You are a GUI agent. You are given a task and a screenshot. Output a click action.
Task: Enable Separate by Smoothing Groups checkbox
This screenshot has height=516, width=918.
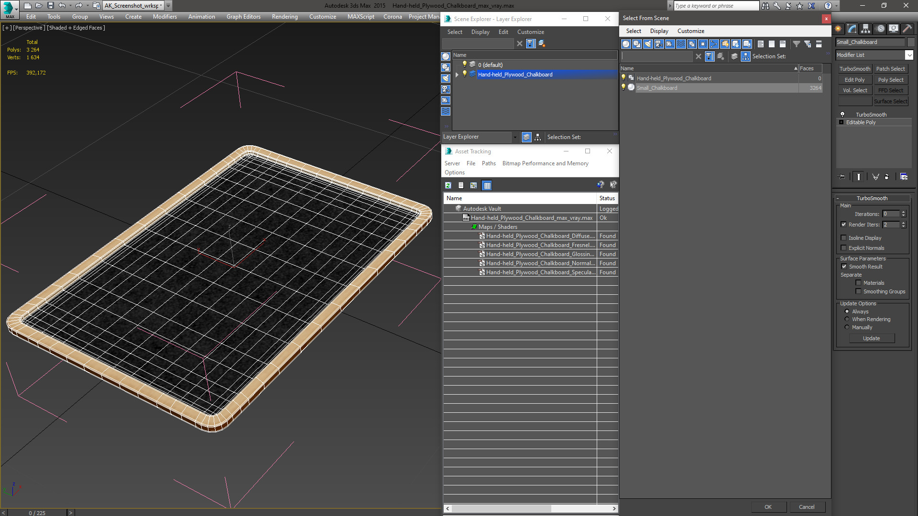tap(858, 291)
